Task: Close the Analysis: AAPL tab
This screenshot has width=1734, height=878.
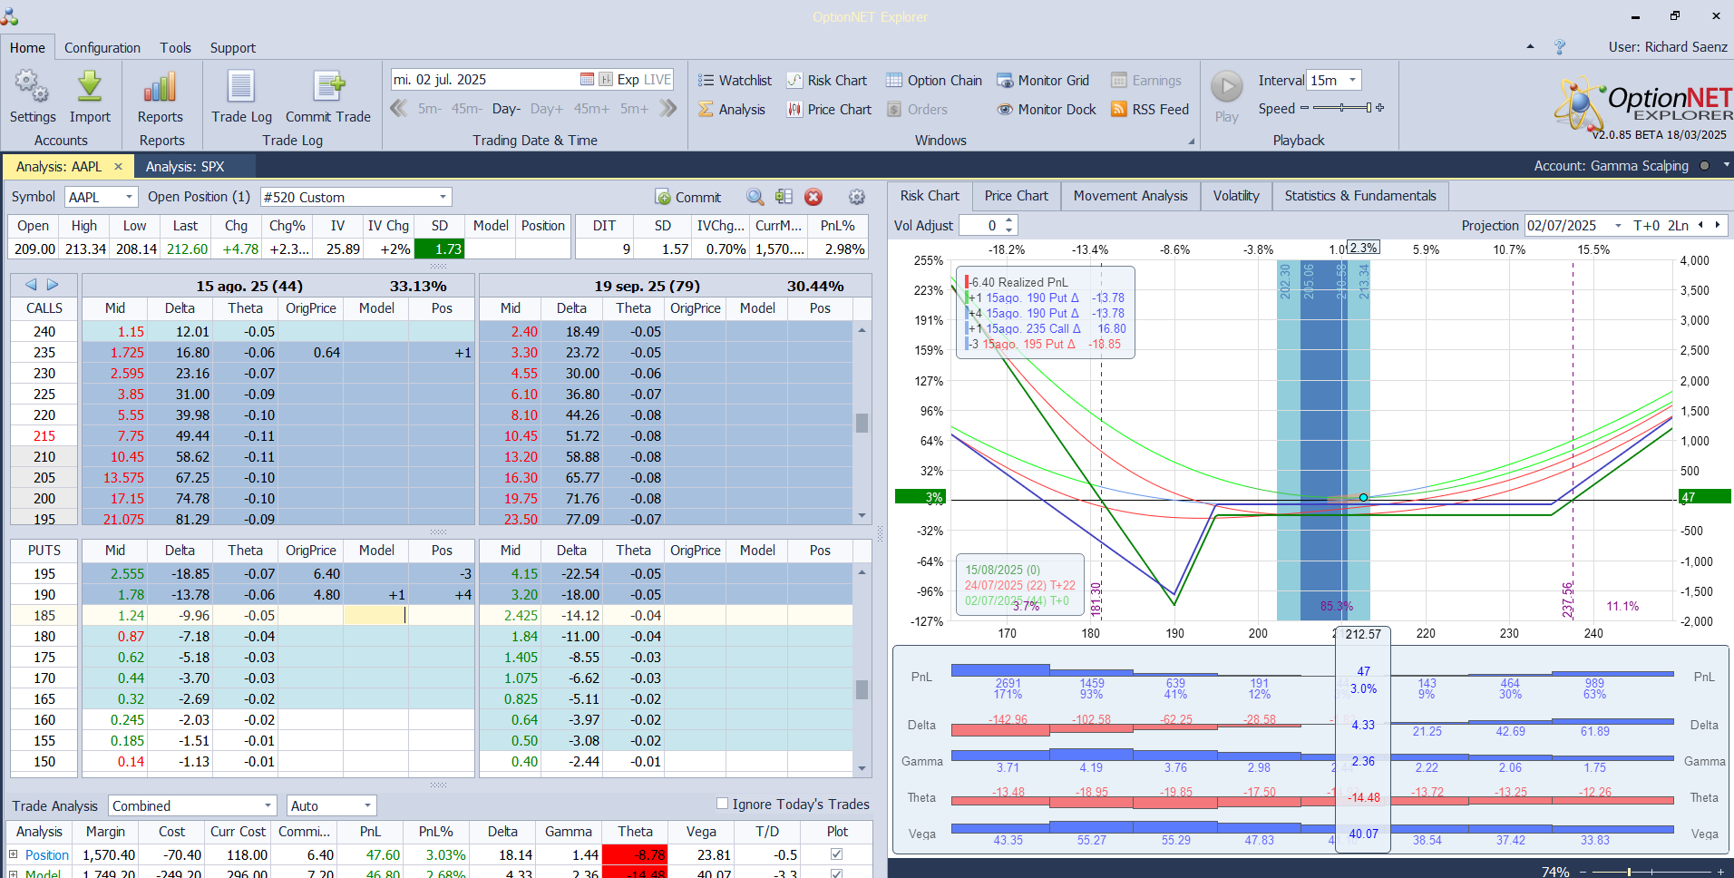Action: point(118,166)
